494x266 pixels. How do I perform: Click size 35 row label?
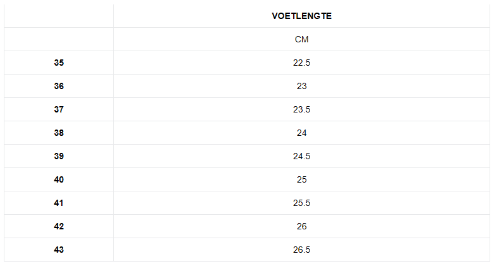[x=59, y=63]
